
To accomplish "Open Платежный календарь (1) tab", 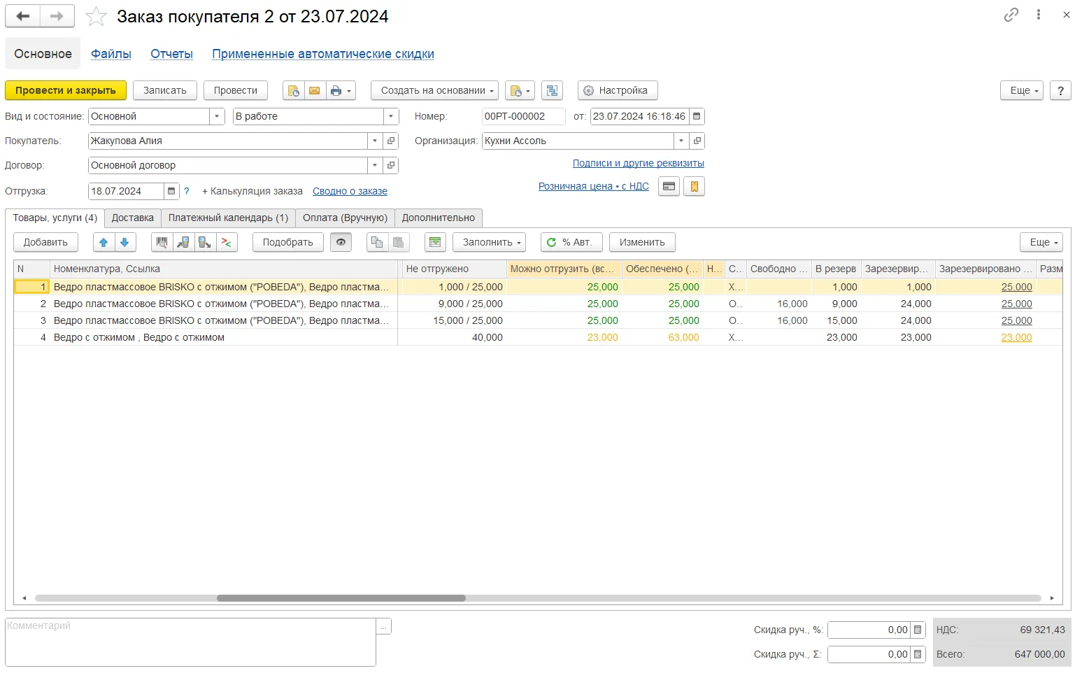I will point(228,218).
